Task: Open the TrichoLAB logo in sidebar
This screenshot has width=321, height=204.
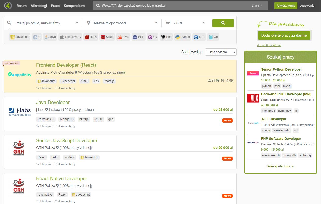Action: tap(253, 123)
